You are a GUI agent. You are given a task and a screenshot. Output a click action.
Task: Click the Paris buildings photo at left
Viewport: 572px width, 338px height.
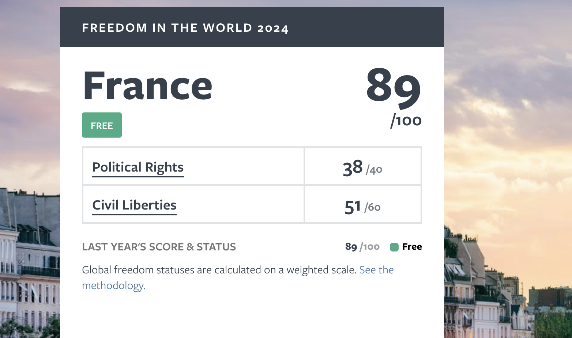pyautogui.click(x=30, y=263)
